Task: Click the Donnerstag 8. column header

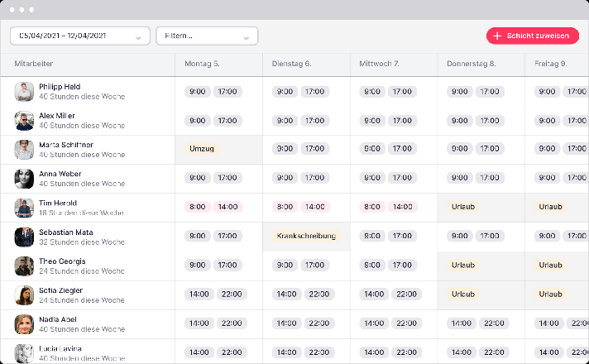Action: tap(471, 64)
